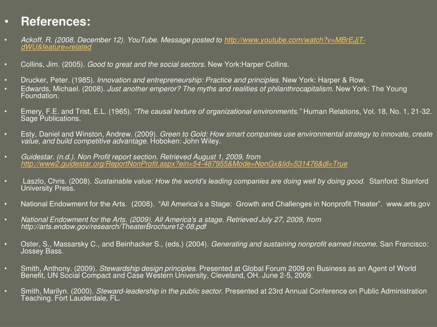Click "The causal texture of organizational environments" title
Viewport: 437px width, 327px height.
coord(218,112)
